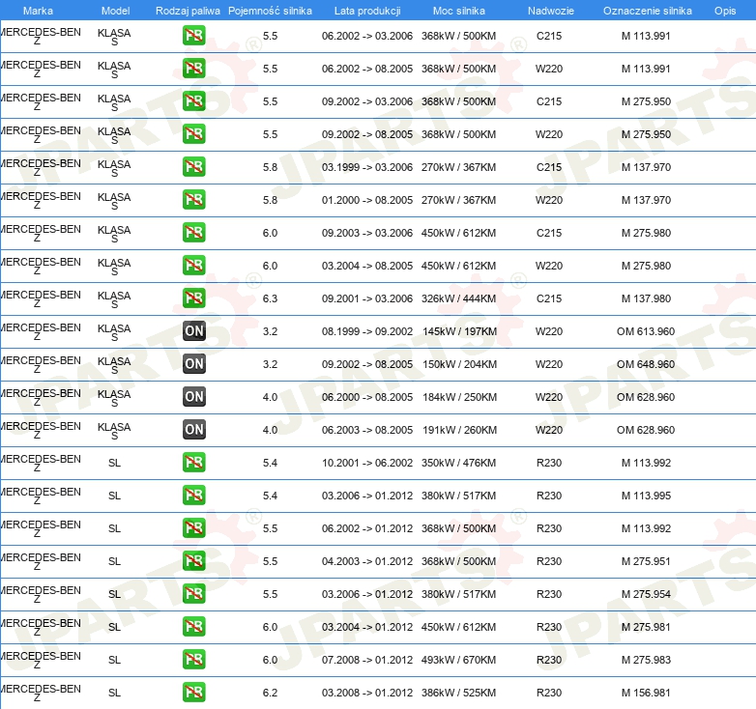Select the ON fuel icon in the 184kW row
The image size is (756, 709).
click(193, 397)
